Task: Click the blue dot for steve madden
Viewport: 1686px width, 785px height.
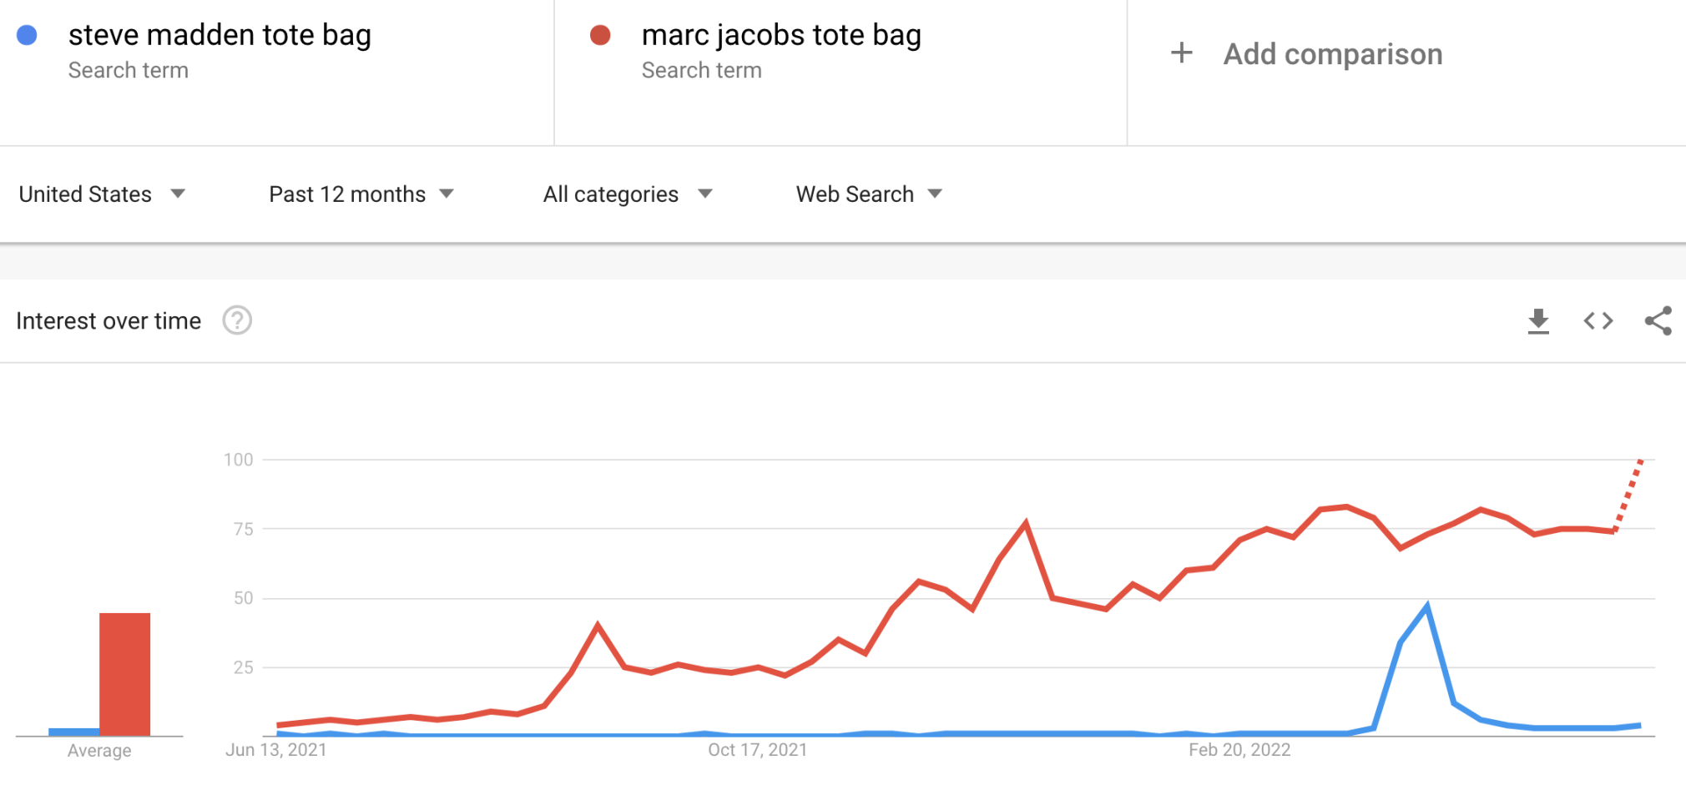Action: [27, 35]
